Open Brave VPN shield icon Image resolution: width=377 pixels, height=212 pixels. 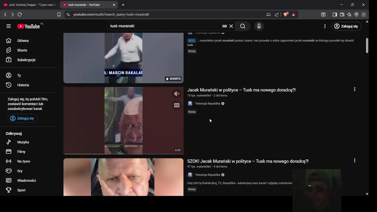pos(356,14)
